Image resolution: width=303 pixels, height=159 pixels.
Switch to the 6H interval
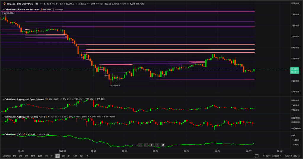(x=63, y=156)
